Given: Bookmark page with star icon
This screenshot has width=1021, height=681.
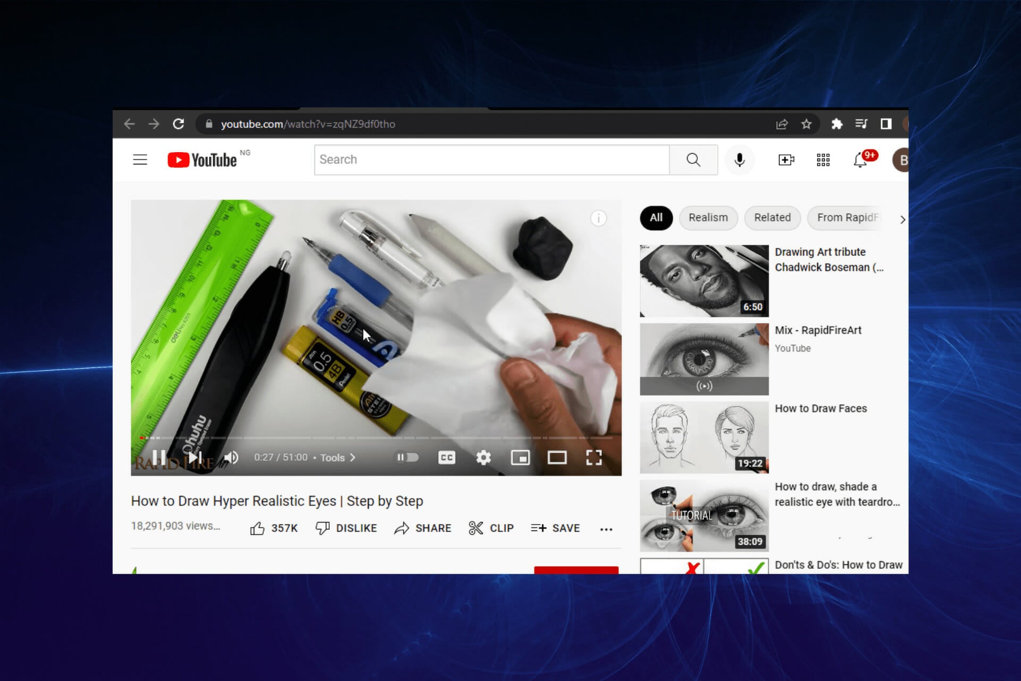Looking at the screenshot, I should (x=806, y=124).
